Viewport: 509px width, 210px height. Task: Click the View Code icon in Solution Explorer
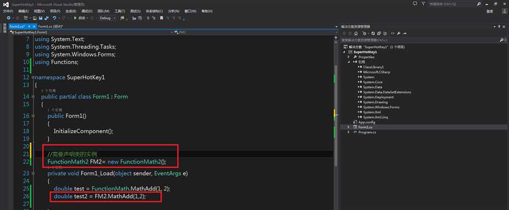393,33
